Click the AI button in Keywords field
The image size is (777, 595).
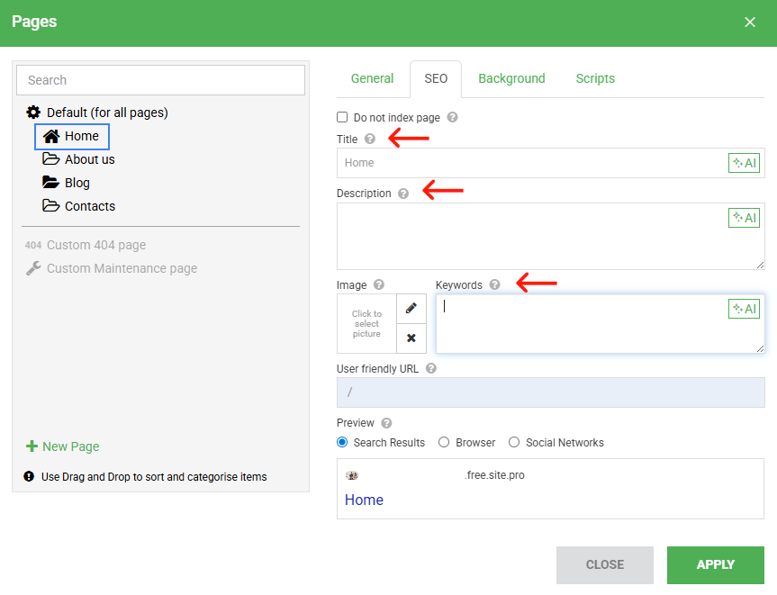(744, 309)
